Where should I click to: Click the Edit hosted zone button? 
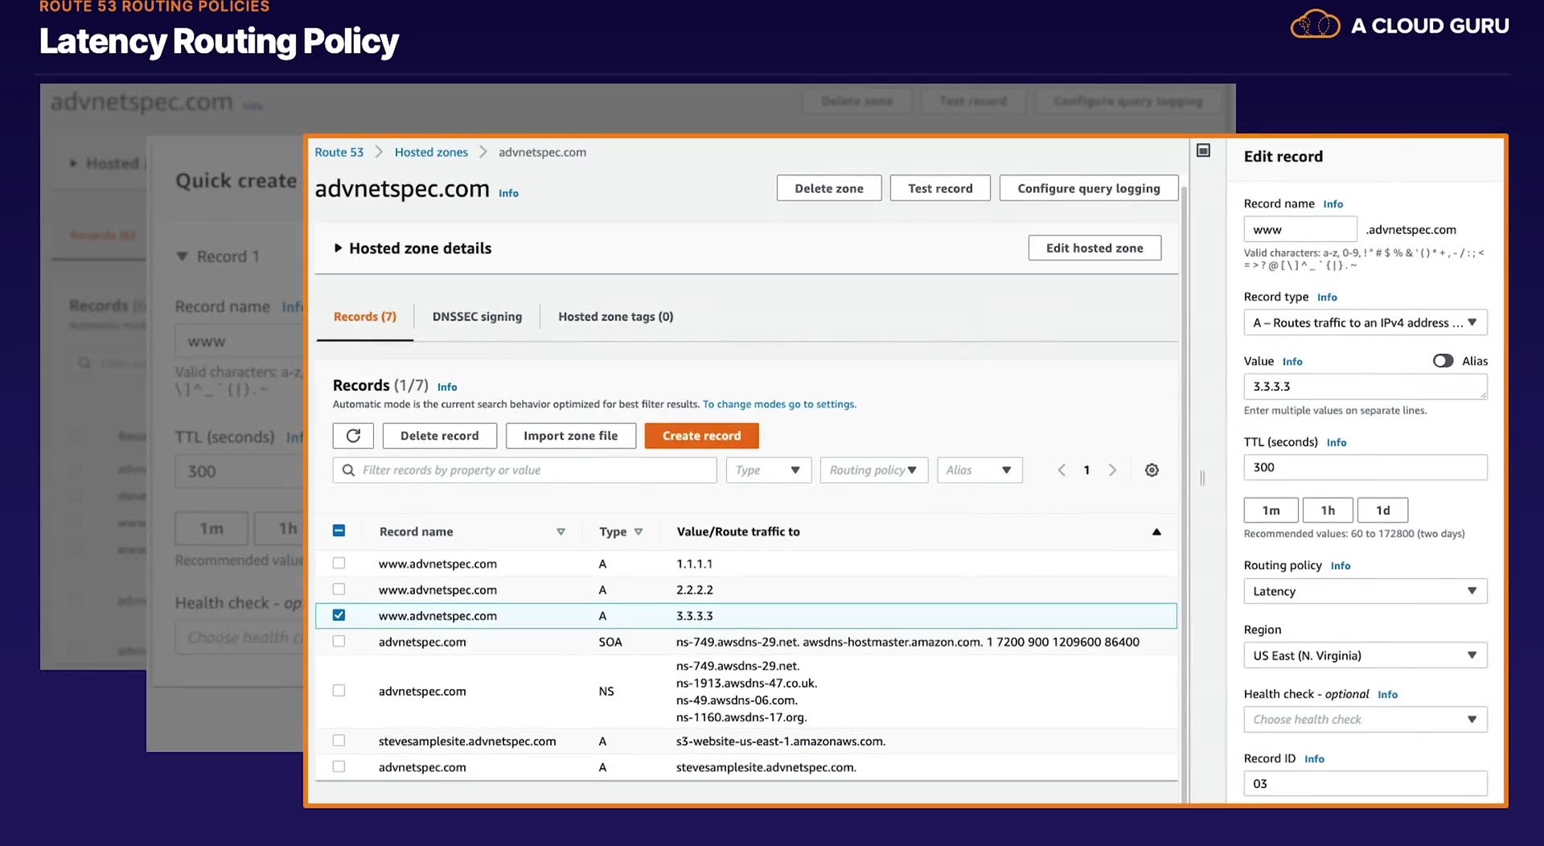(1094, 248)
